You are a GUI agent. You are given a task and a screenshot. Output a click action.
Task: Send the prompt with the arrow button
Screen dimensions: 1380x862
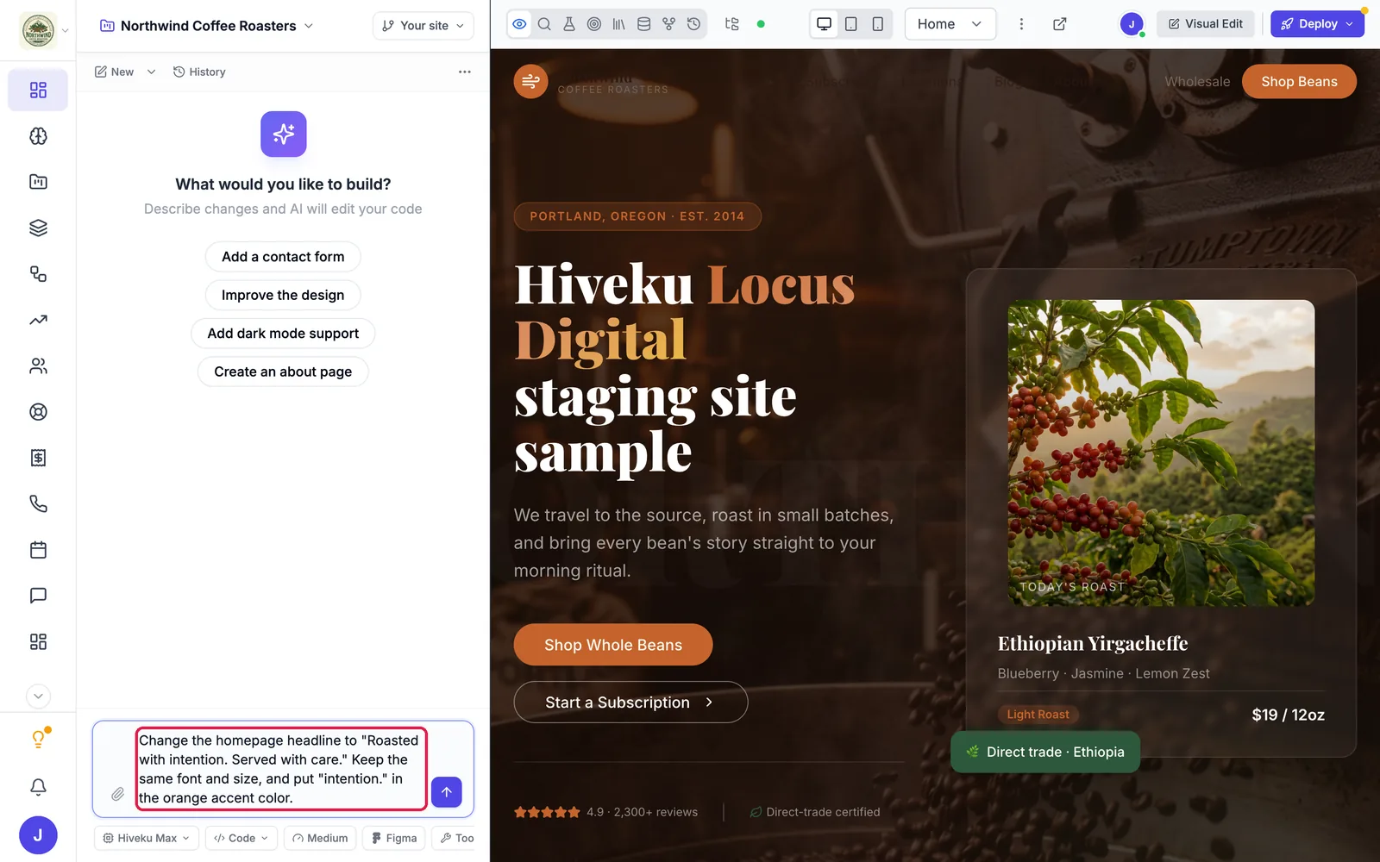pos(447,792)
